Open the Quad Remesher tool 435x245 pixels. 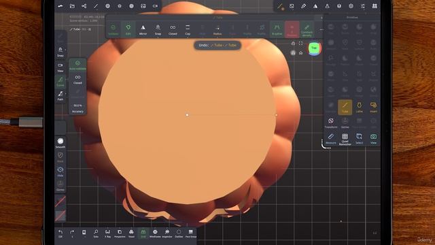click(345, 139)
